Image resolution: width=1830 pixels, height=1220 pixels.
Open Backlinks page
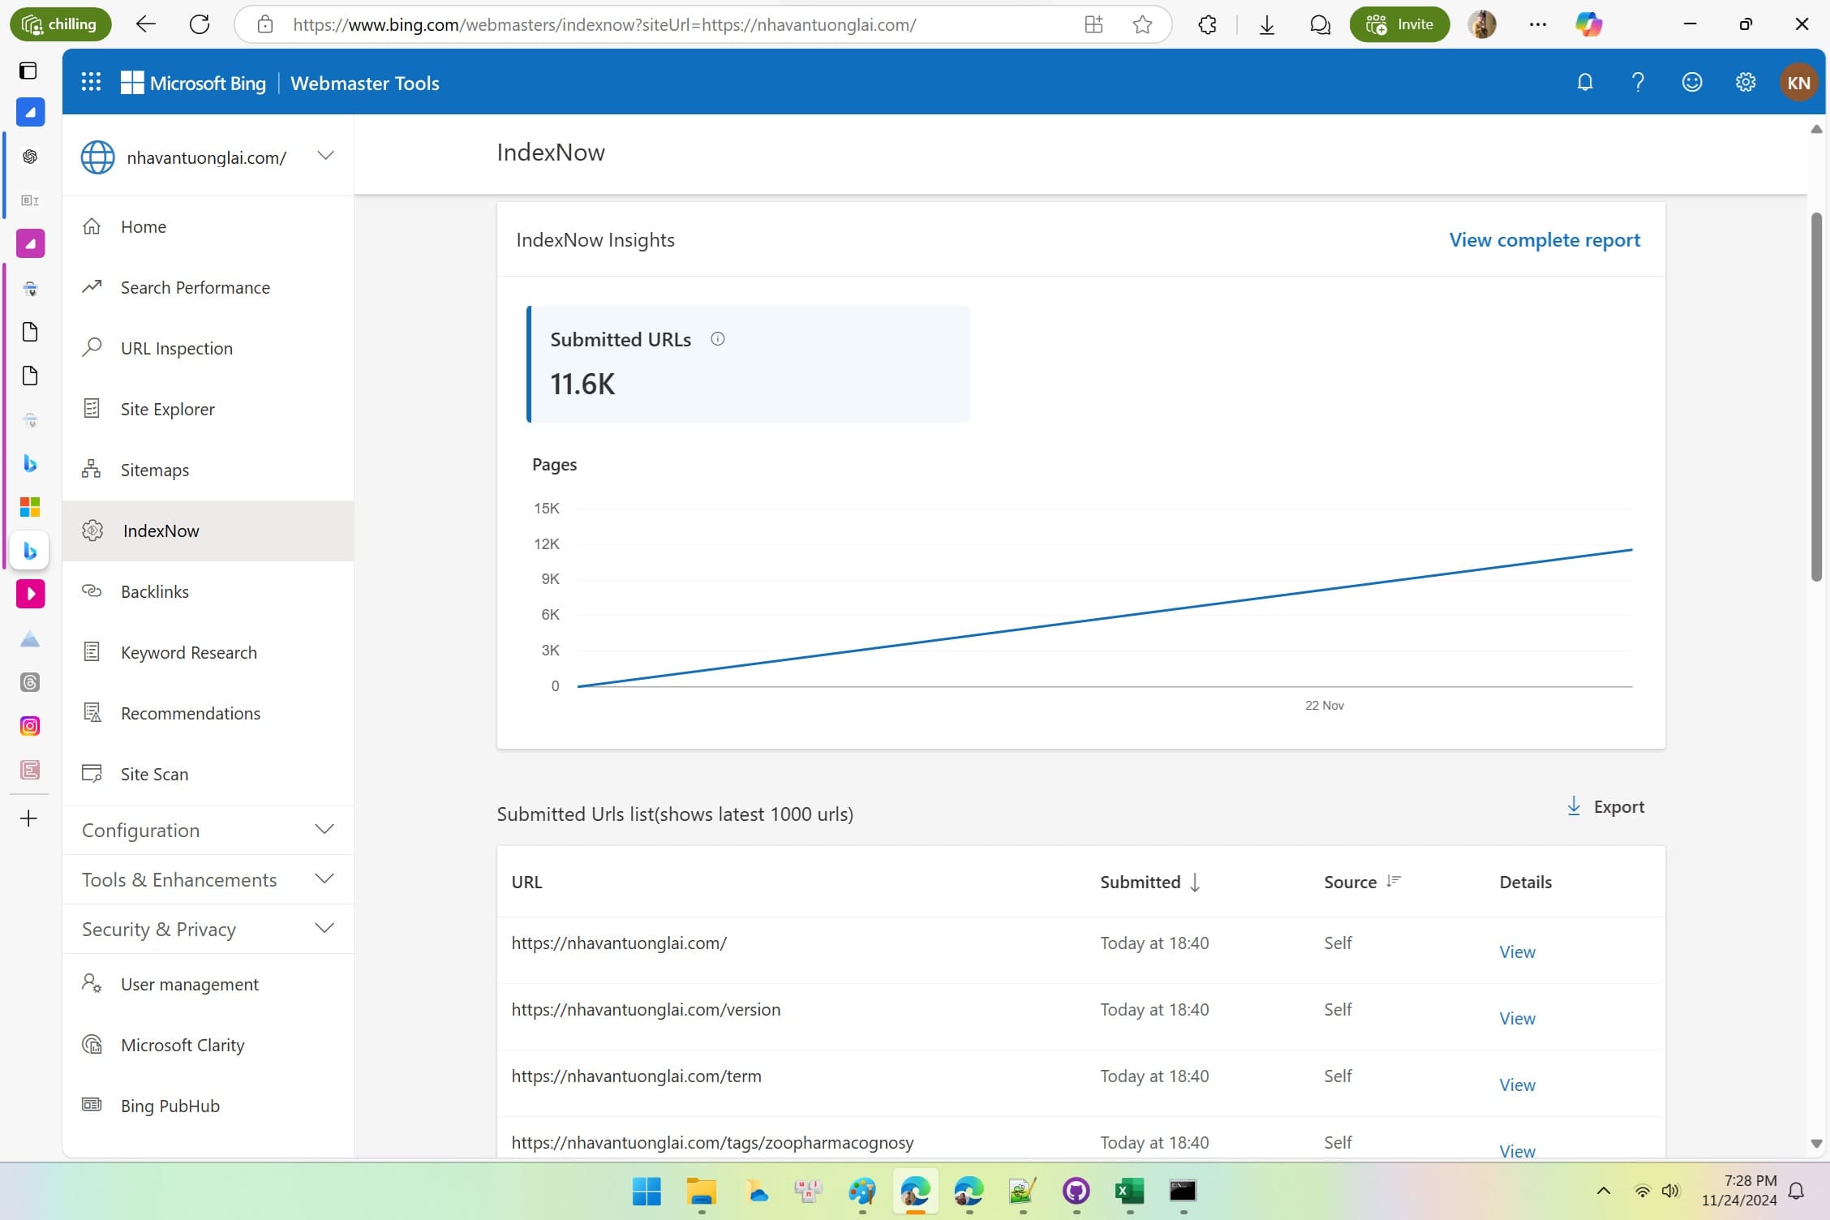coord(208,591)
